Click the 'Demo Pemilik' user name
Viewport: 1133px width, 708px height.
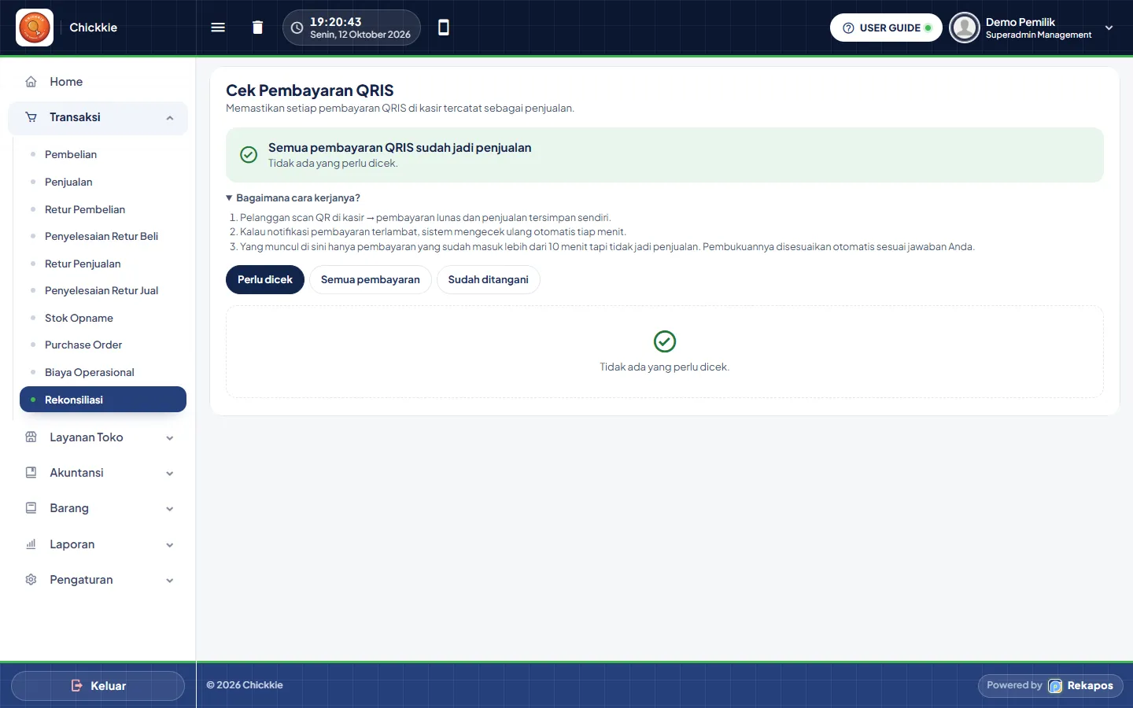[1020, 22]
